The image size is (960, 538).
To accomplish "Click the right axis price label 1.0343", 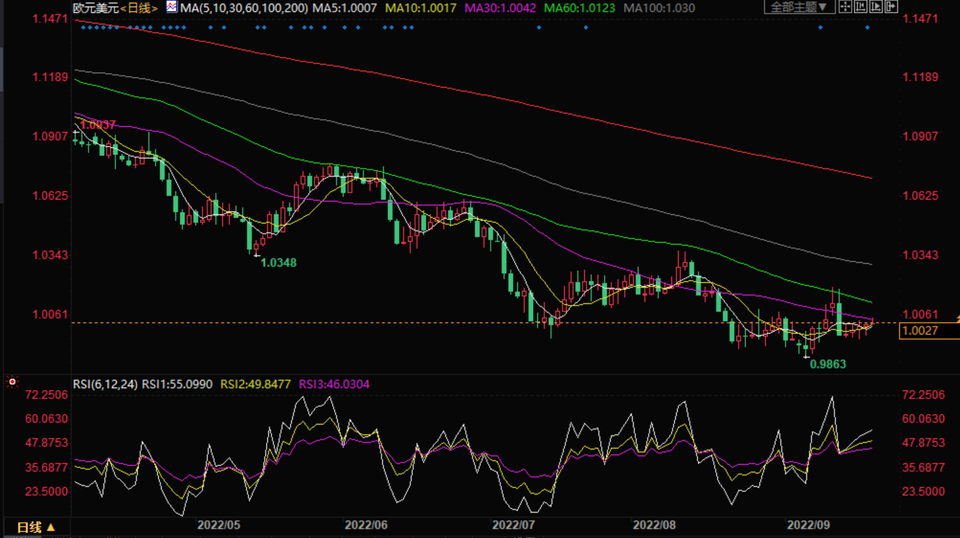I will point(920,255).
